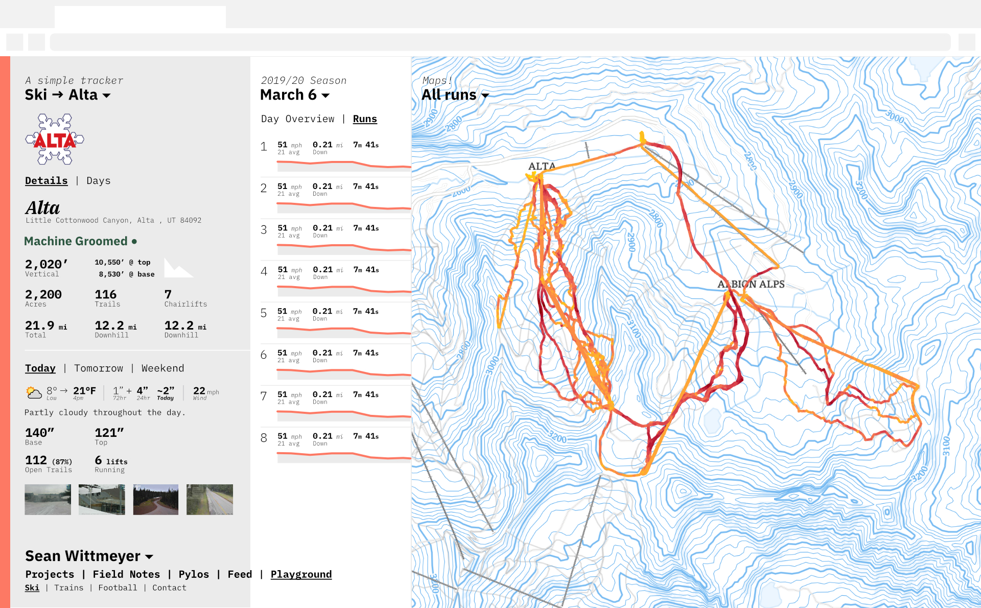
Task: Expand the Sean Wittmeyer menu arrow
Action: [149, 556]
